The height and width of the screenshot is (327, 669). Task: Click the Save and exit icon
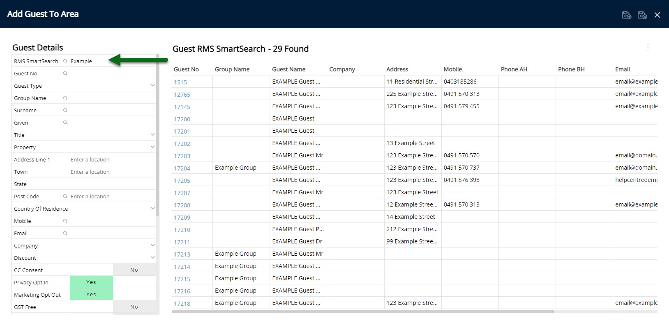(x=642, y=15)
